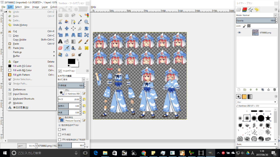Viewport: 280px width, 157px height.
Task: Select the Crop tool
Action: (80, 28)
